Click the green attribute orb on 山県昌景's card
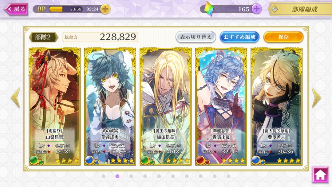 (34, 160)
